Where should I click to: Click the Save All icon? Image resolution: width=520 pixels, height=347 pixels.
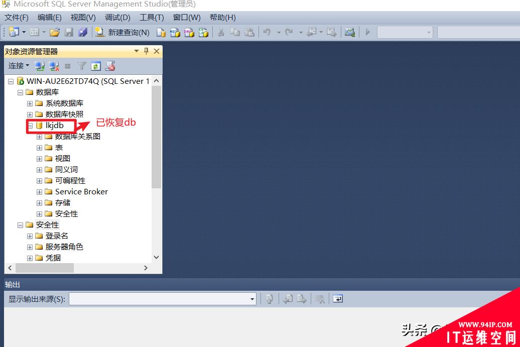click(x=83, y=32)
